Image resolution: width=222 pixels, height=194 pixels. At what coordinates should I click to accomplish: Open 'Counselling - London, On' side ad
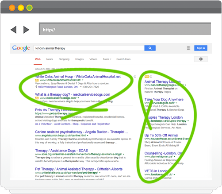point(163,153)
